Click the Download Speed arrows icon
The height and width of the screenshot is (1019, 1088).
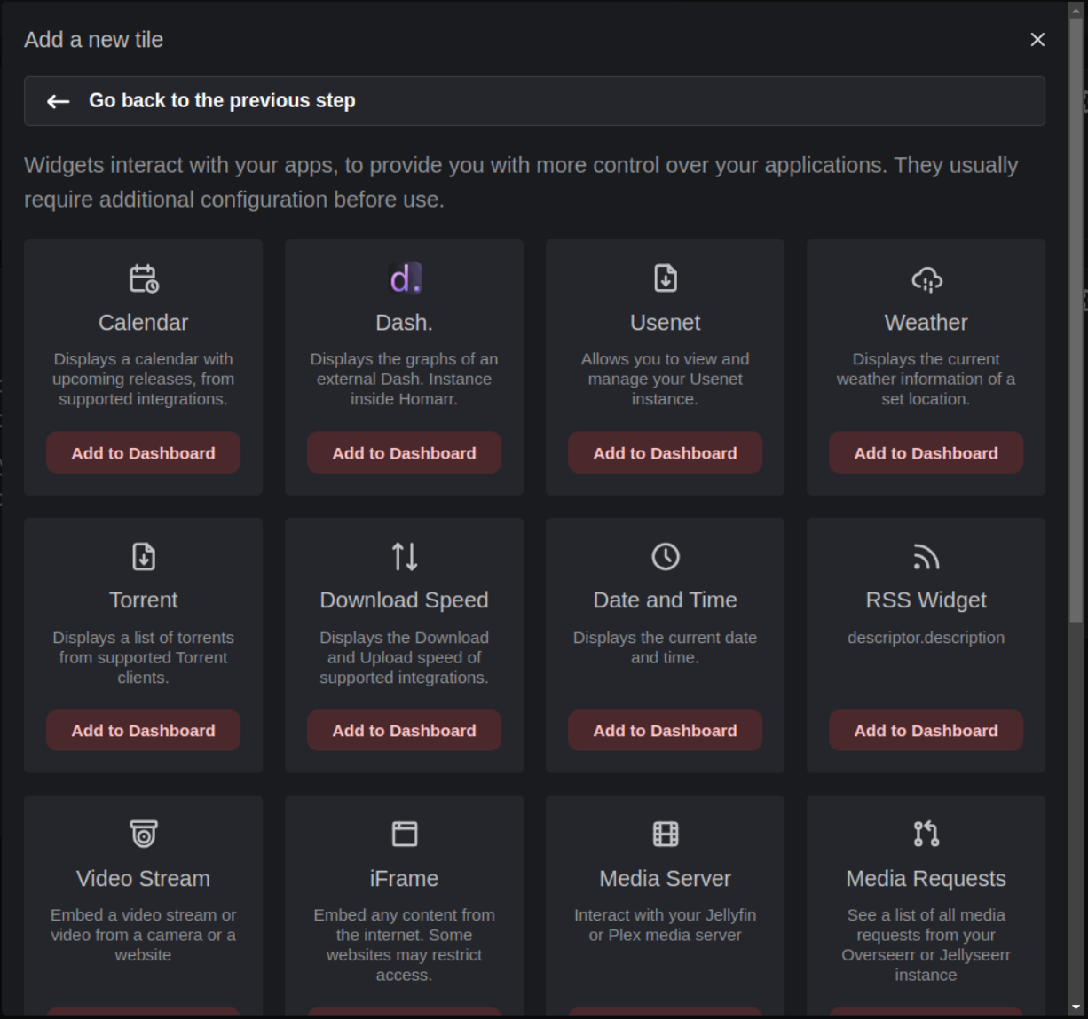tap(404, 557)
